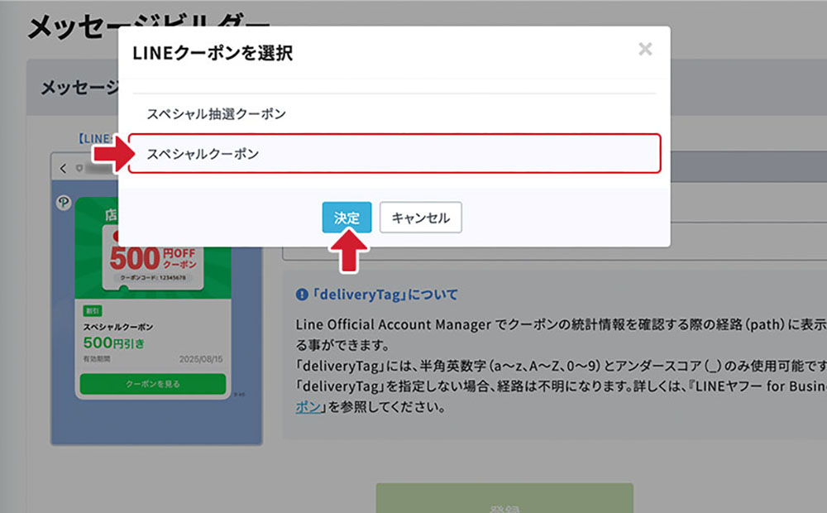Click the LINEクーポンを選択 dialog title

coord(213,53)
